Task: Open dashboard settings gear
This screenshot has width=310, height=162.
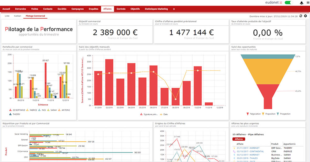Action: click(x=306, y=16)
